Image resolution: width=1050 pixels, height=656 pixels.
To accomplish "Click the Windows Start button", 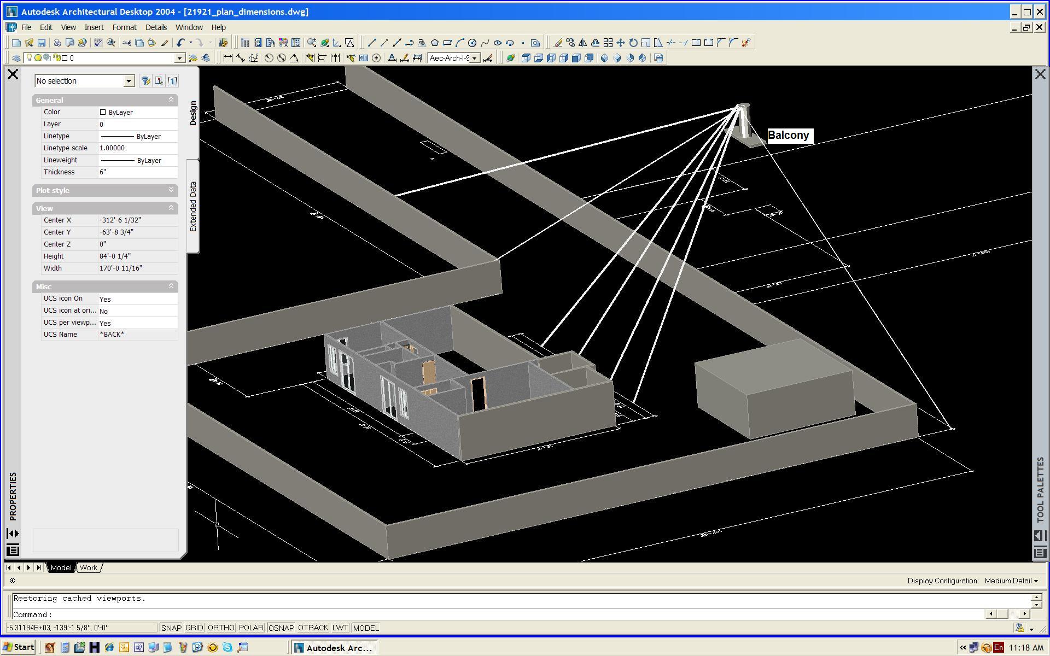I will (19, 647).
